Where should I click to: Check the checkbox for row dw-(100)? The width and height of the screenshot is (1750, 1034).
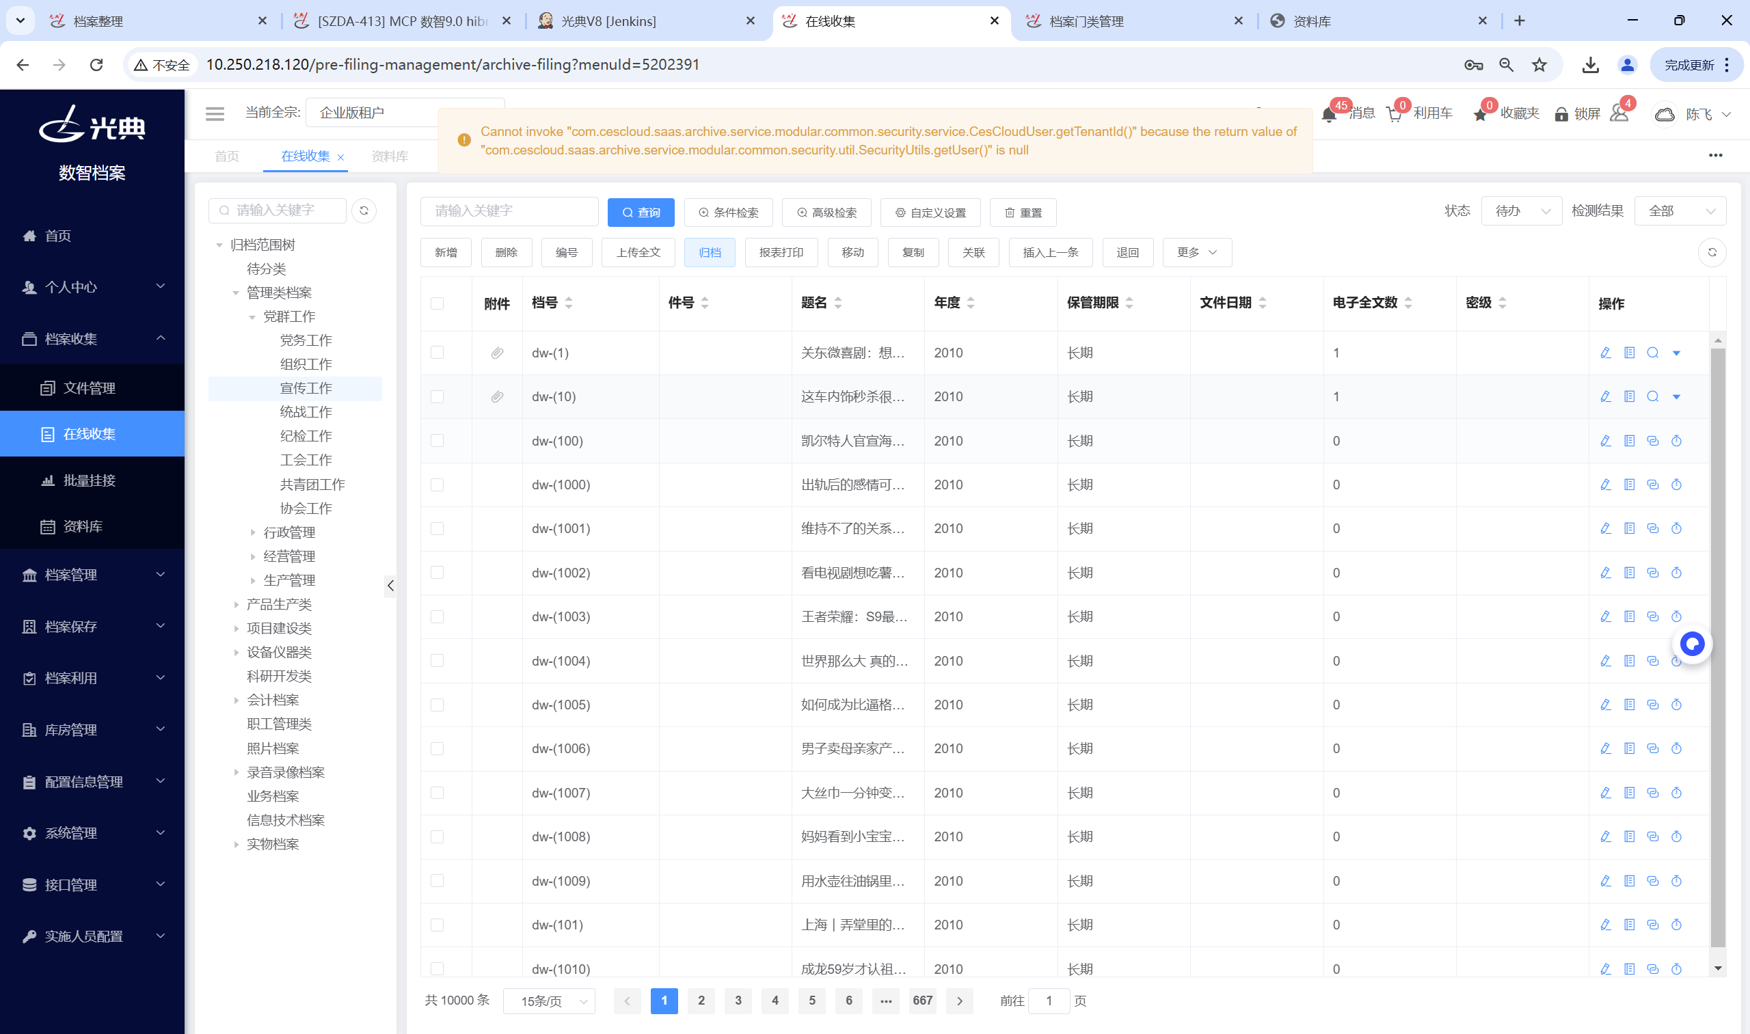point(437,441)
